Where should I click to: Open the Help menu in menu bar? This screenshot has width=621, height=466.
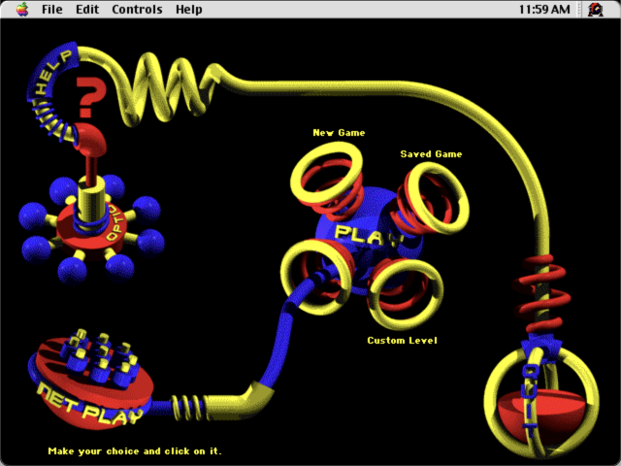189,9
